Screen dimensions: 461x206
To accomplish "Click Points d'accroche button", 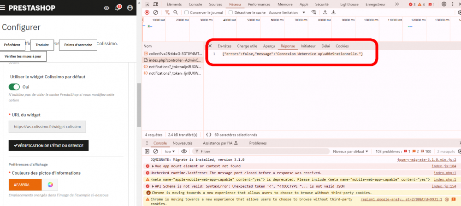I will coord(78,45).
